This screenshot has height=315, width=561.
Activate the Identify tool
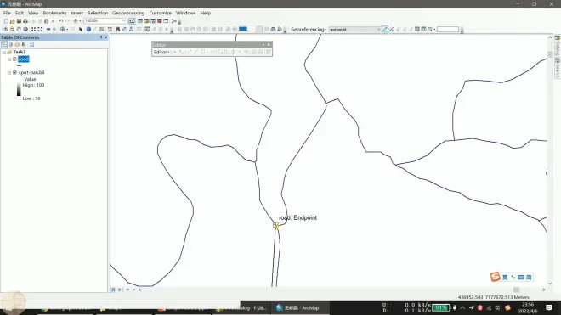coord(88,30)
